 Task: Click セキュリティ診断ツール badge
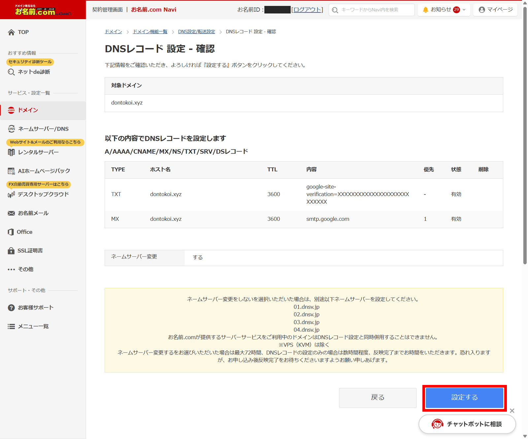pos(30,62)
